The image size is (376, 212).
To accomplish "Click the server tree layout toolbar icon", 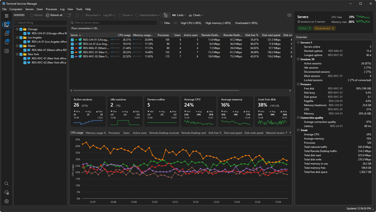I will 166,15.
